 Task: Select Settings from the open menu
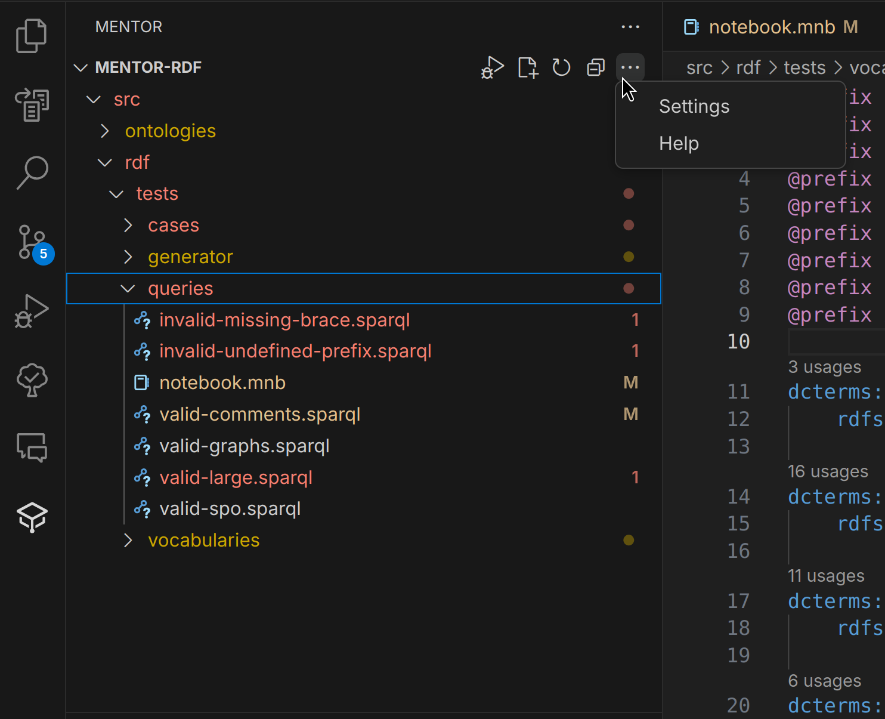click(694, 106)
